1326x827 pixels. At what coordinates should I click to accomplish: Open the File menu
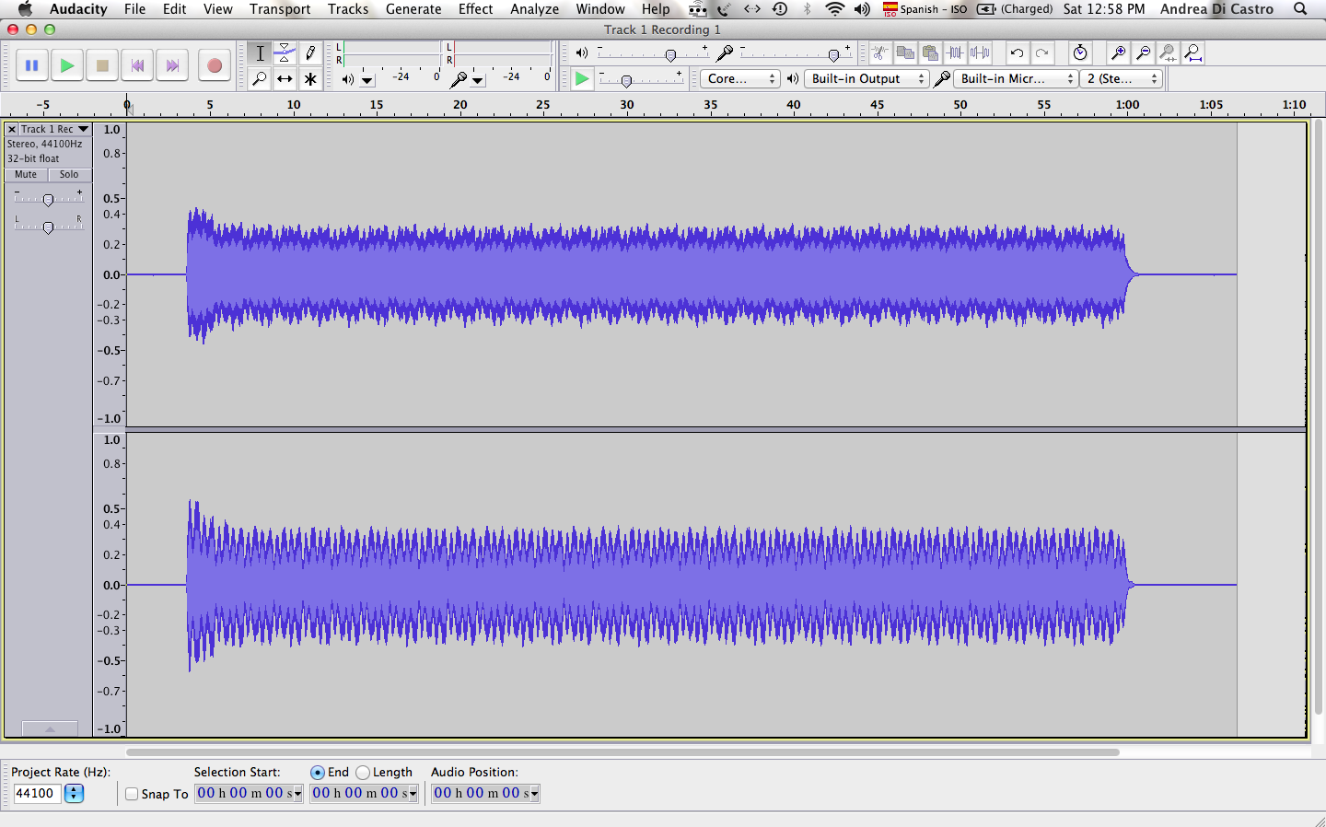pyautogui.click(x=134, y=9)
